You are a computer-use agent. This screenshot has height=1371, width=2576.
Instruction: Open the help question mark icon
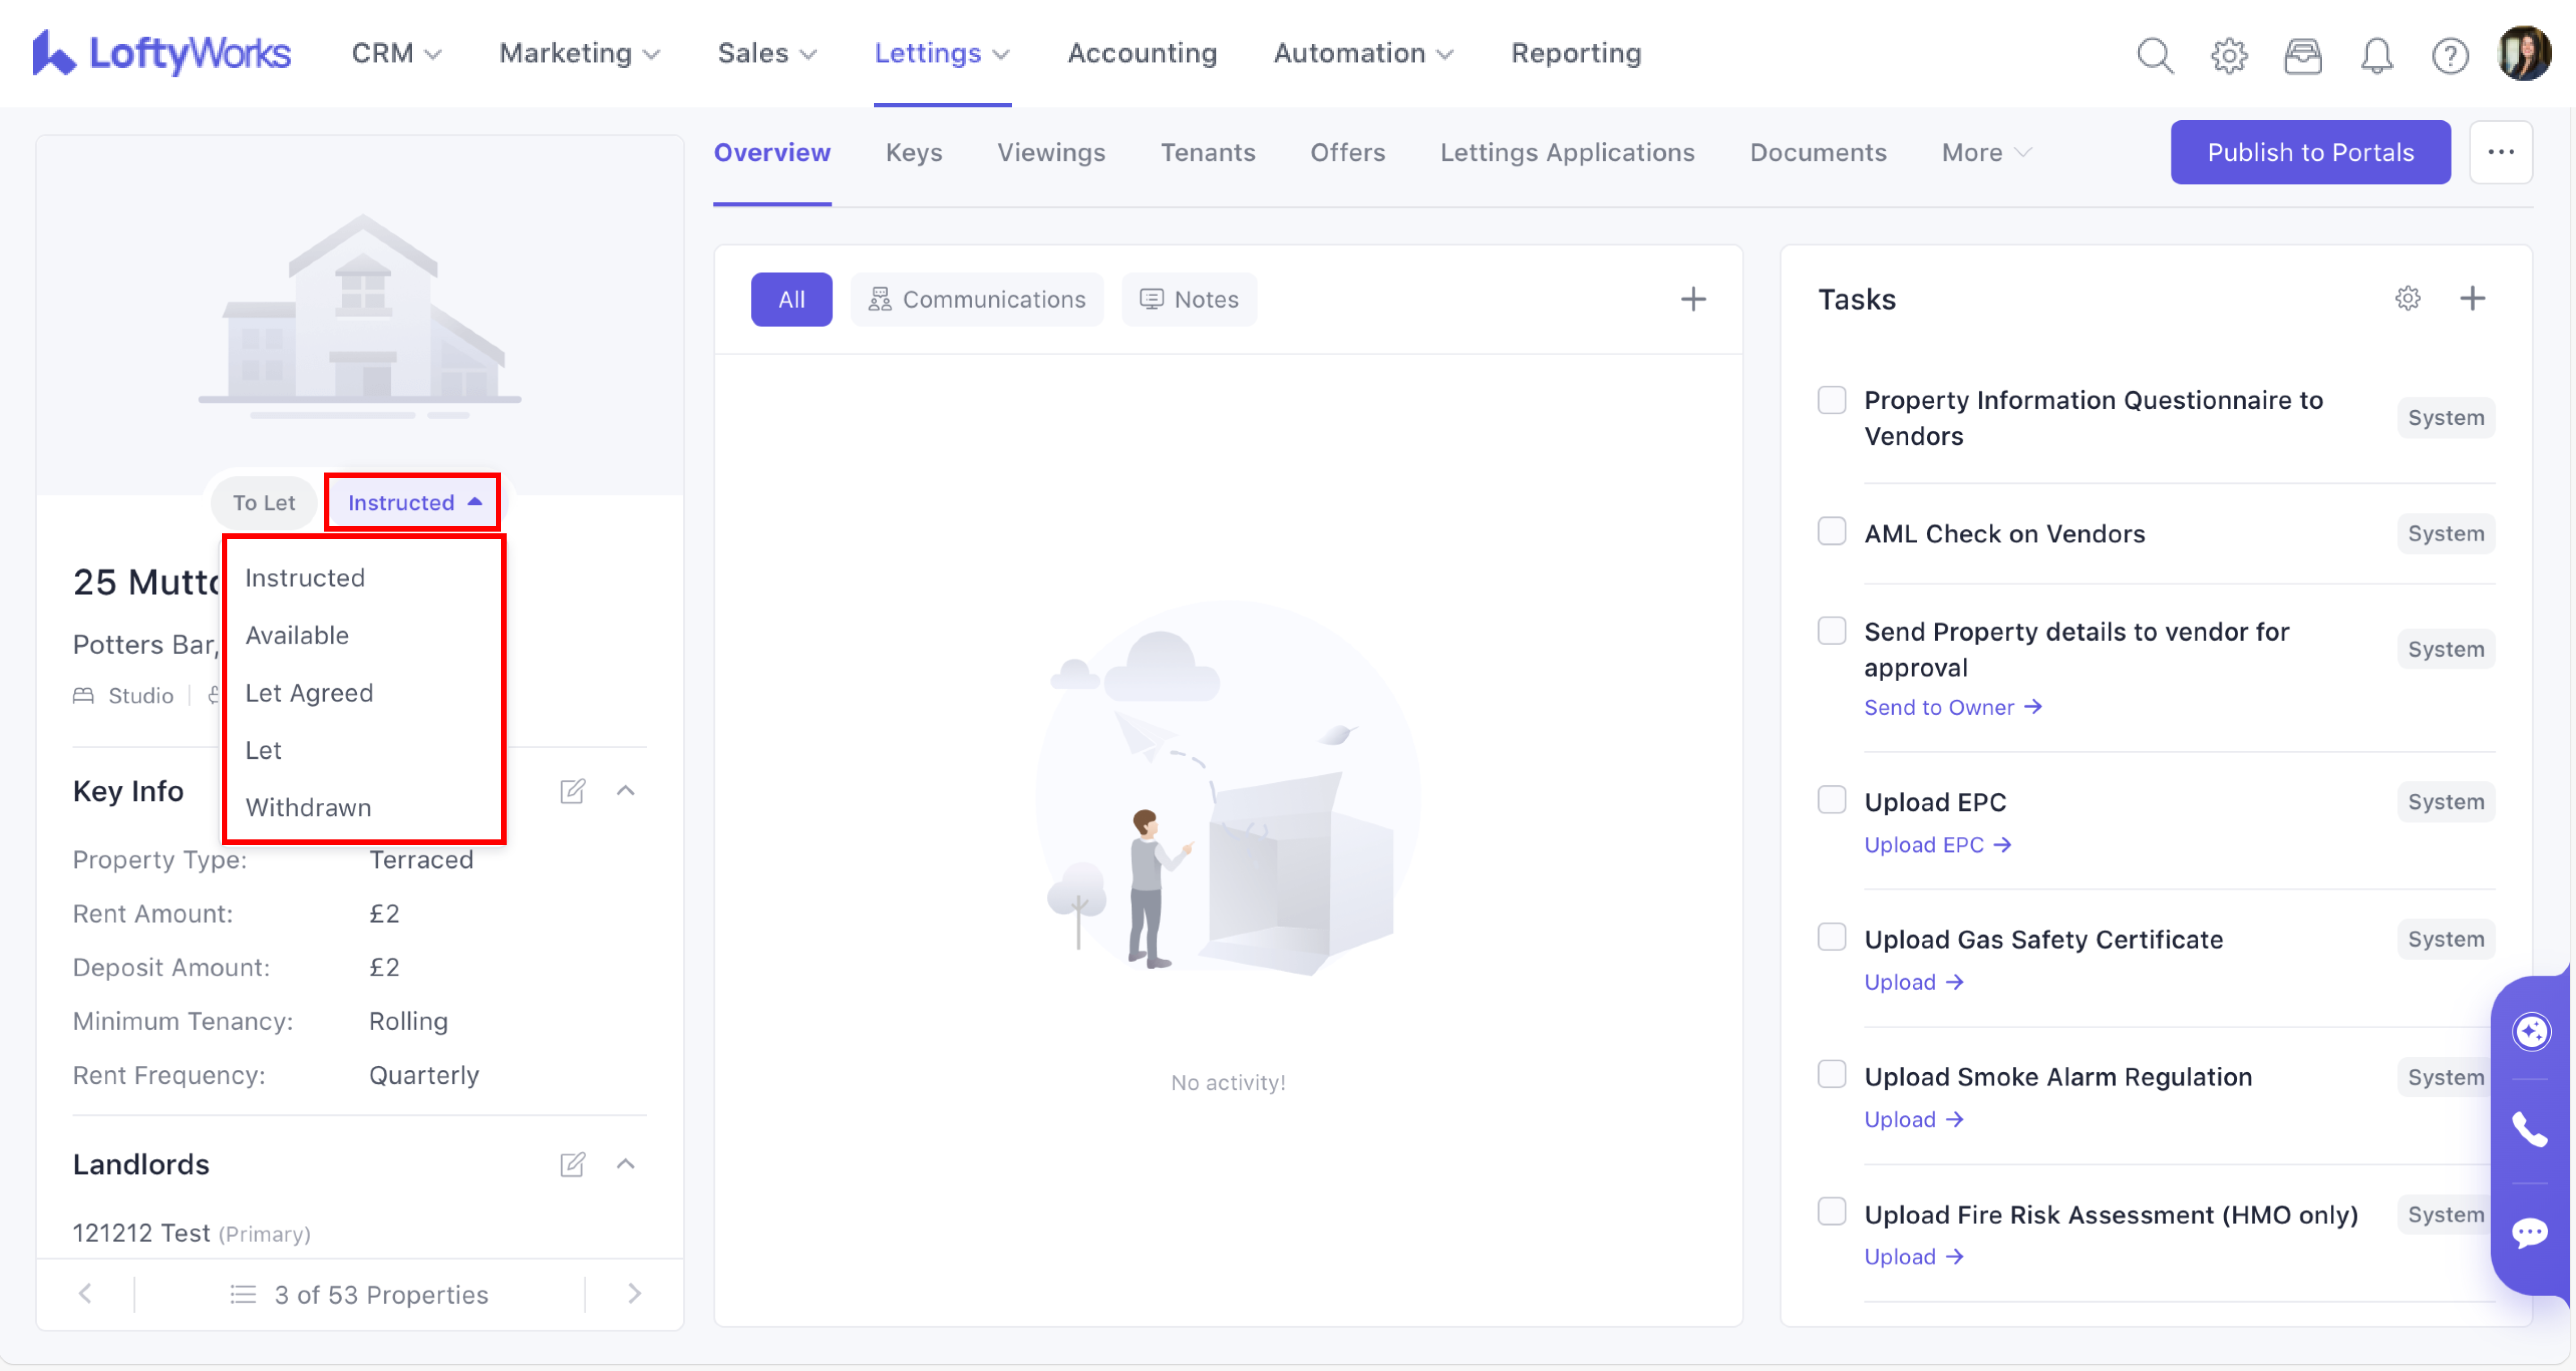tap(2449, 55)
